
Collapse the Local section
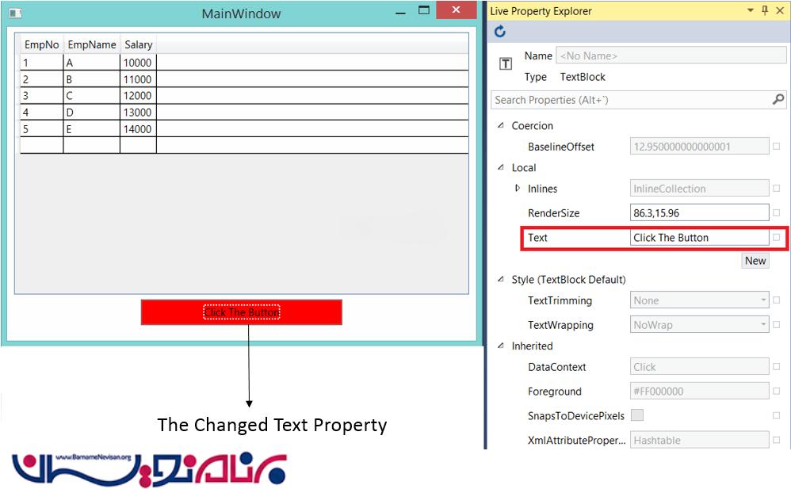coord(500,167)
